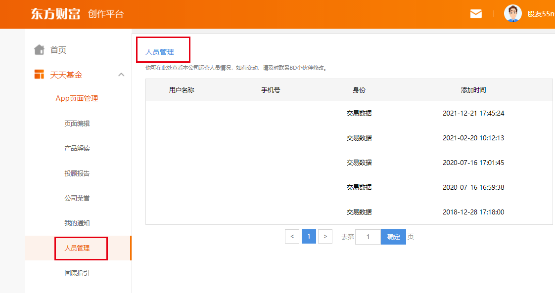The image size is (555, 293).
Task: Open 我的通知 page
Action: click(77, 223)
